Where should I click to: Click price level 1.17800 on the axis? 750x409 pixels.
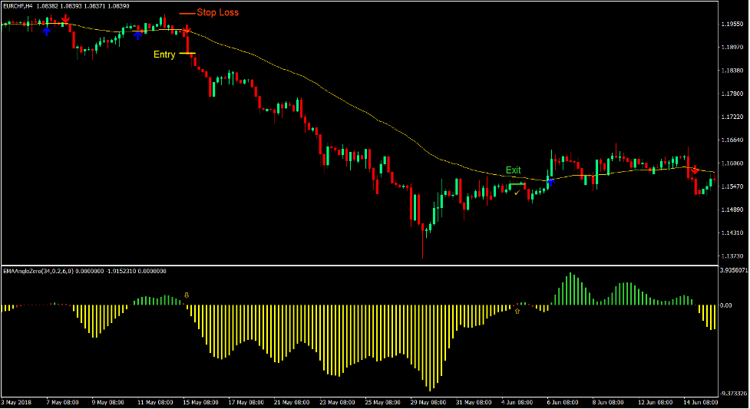coord(732,94)
